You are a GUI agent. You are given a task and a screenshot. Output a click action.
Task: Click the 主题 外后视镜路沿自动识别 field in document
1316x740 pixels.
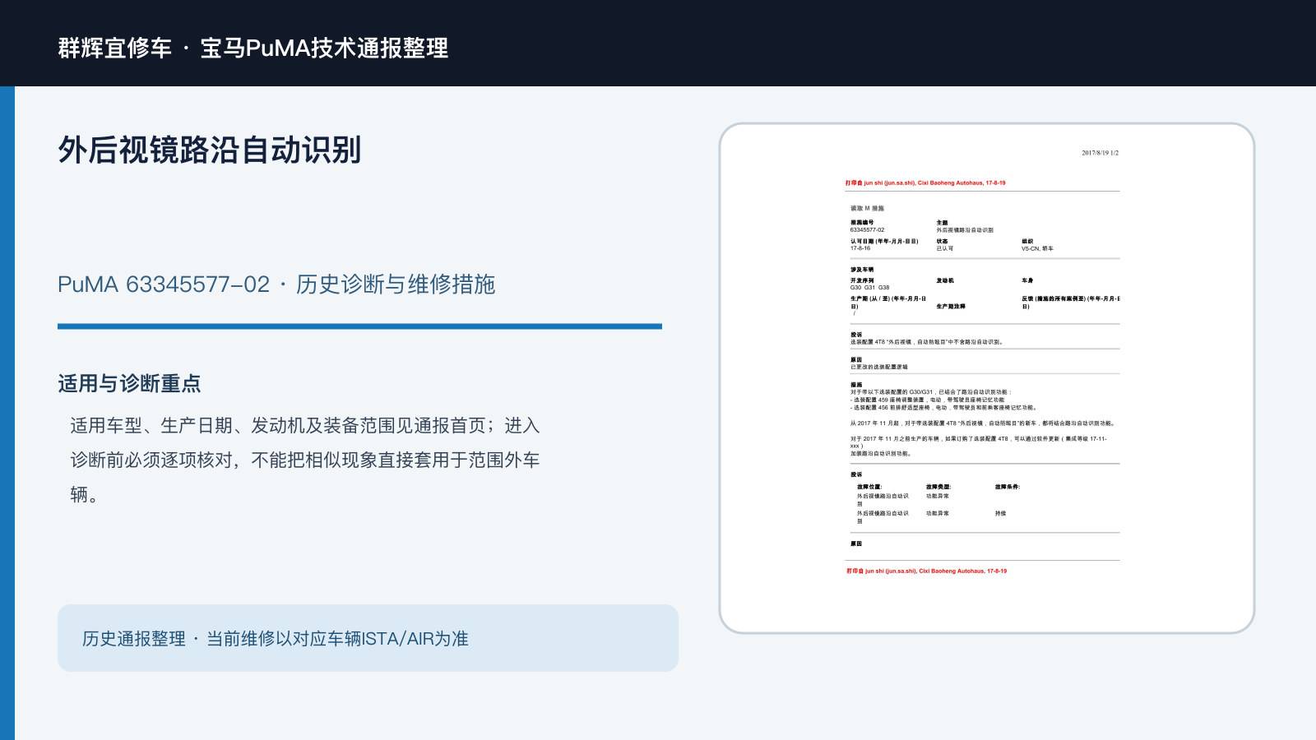click(964, 226)
